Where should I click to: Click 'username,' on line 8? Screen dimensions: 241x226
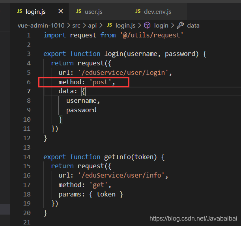click(x=83, y=101)
